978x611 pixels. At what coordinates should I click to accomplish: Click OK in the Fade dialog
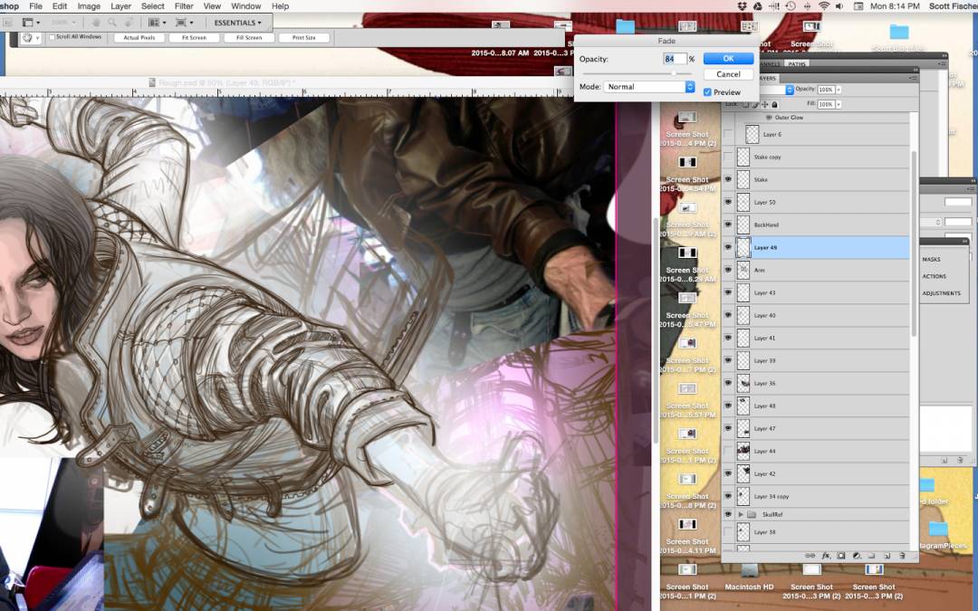click(x=728, y=59)
